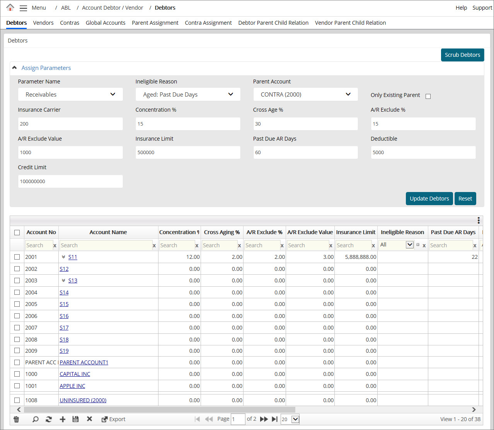The image size is (494, 430).
Task: Open the Parameter Name dropdown
Action: [x=70, y=95]
